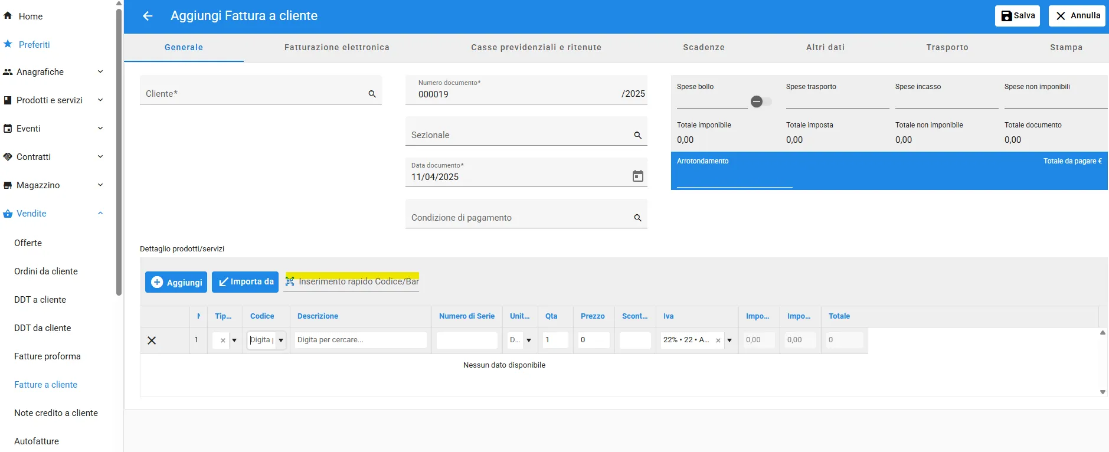Click the Descrizione search field in row 1

tap(361, 340)
